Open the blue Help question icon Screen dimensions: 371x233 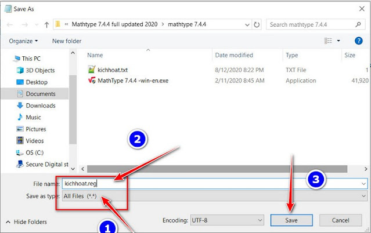pos(359,41)
